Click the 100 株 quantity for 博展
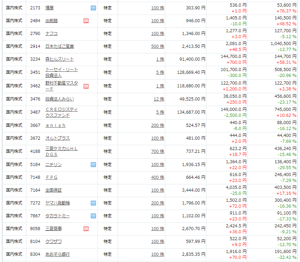The image size is (300, 262). [158, 8]
